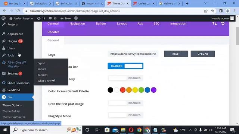Viewport: 239px width, 134px height.
Task: Enable Grab the first post image toggle
Action: click(125, 103)
